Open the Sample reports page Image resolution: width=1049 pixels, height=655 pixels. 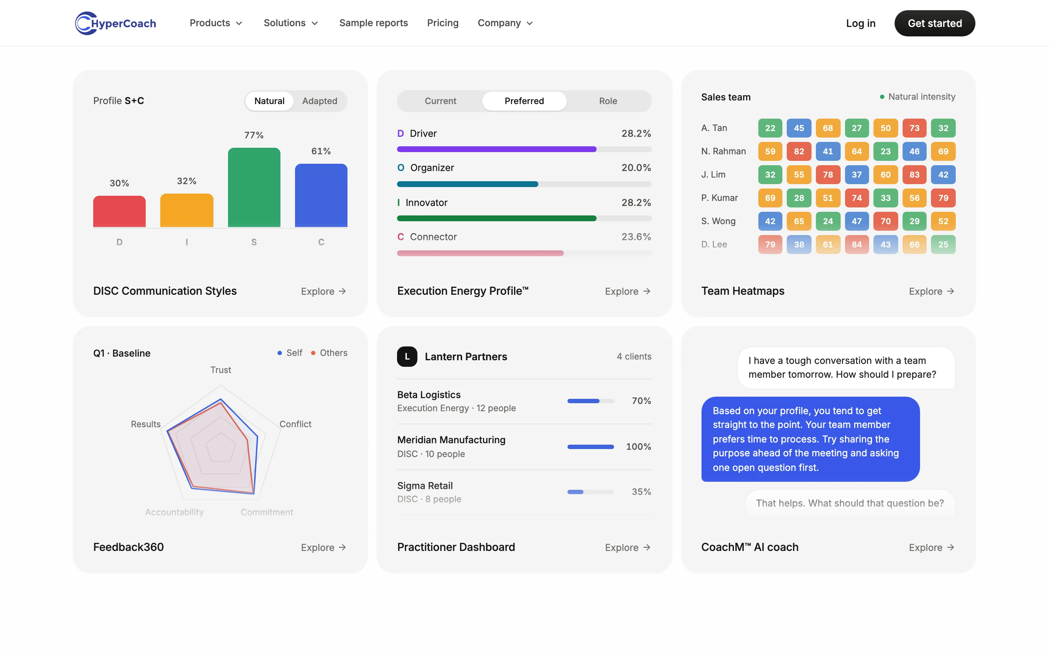click(x=373, y=23)
